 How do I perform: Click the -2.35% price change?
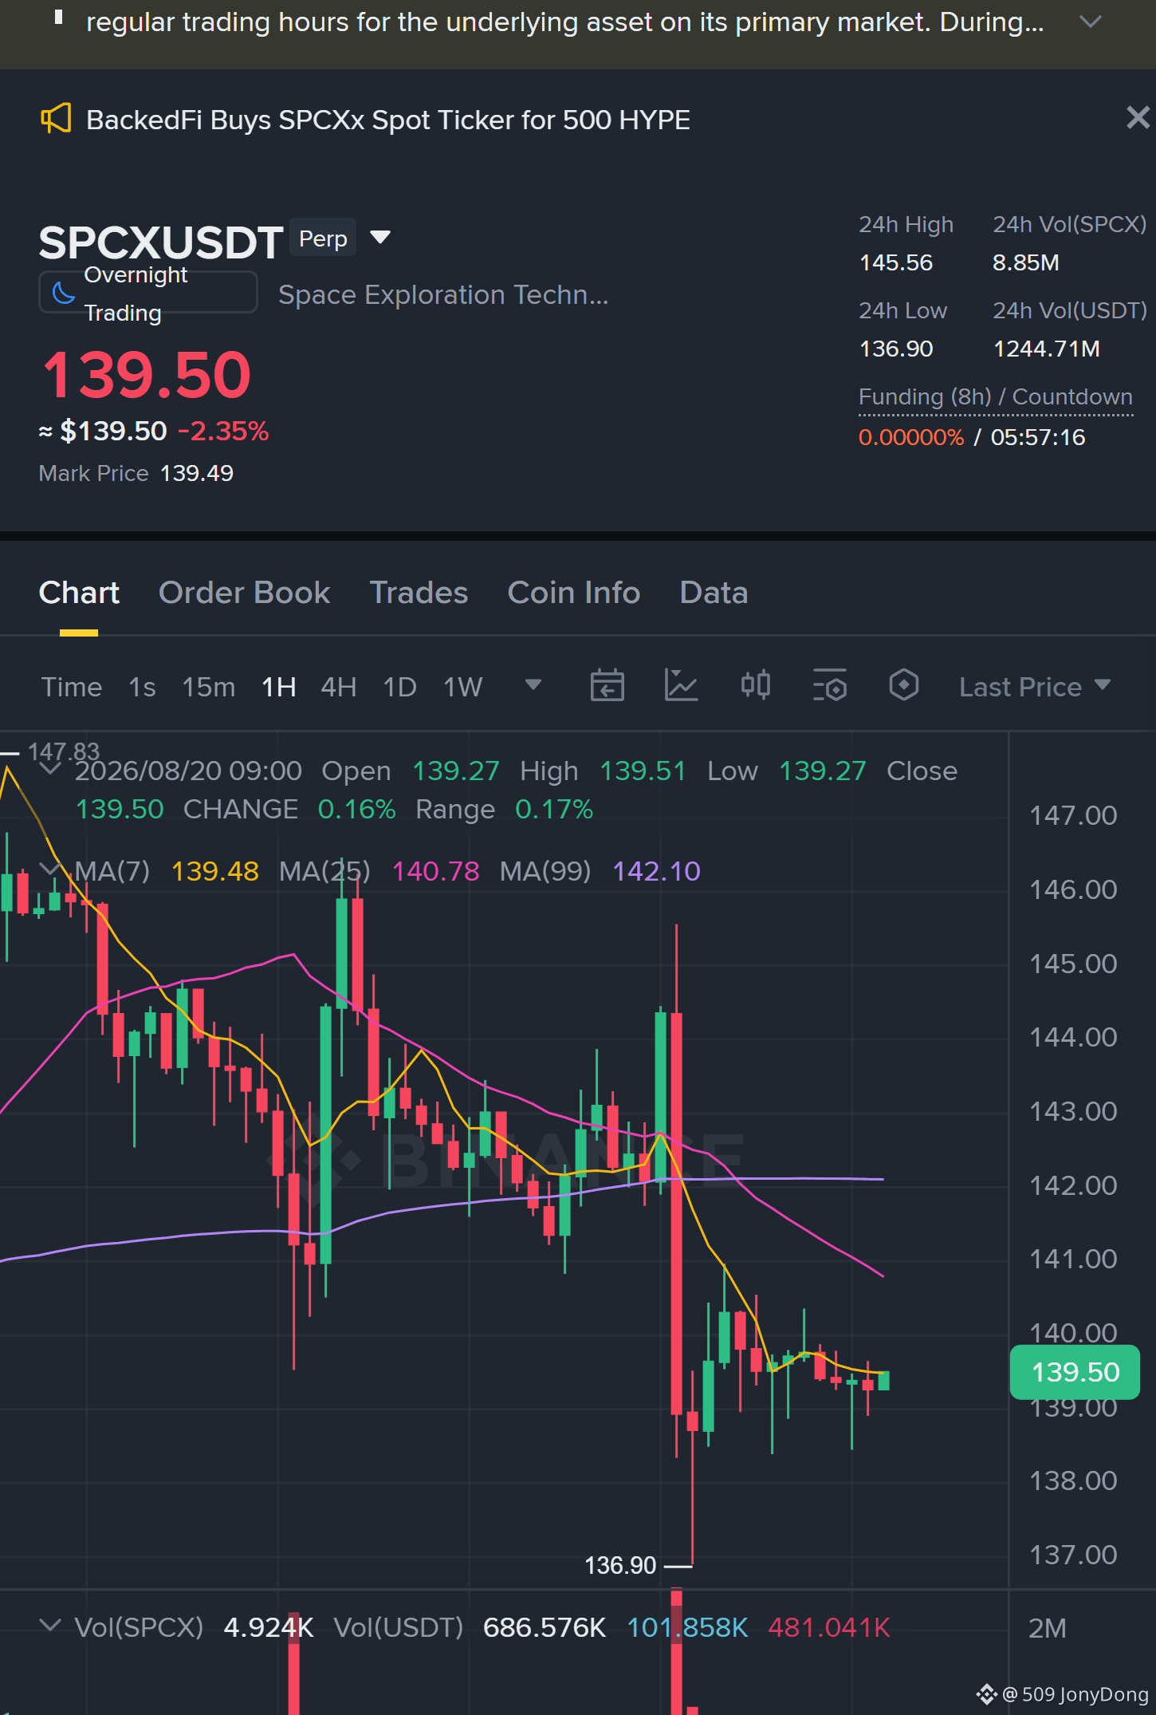click(x=223, y=431)
